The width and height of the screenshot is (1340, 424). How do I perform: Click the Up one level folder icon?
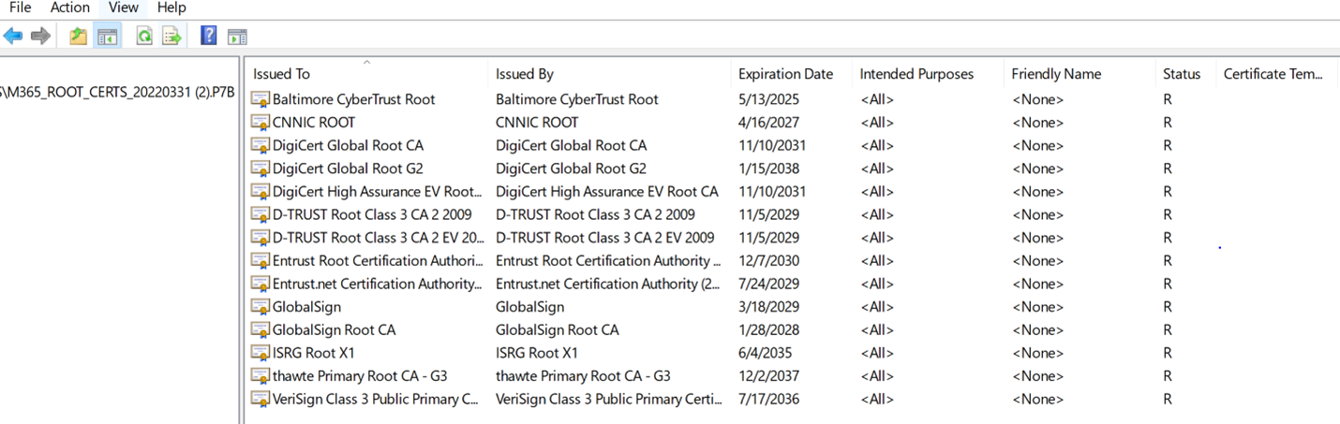tap(78, 37)
